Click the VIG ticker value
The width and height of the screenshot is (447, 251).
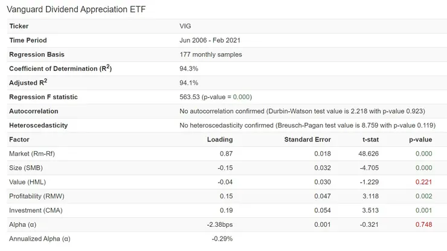coord(185,26)
